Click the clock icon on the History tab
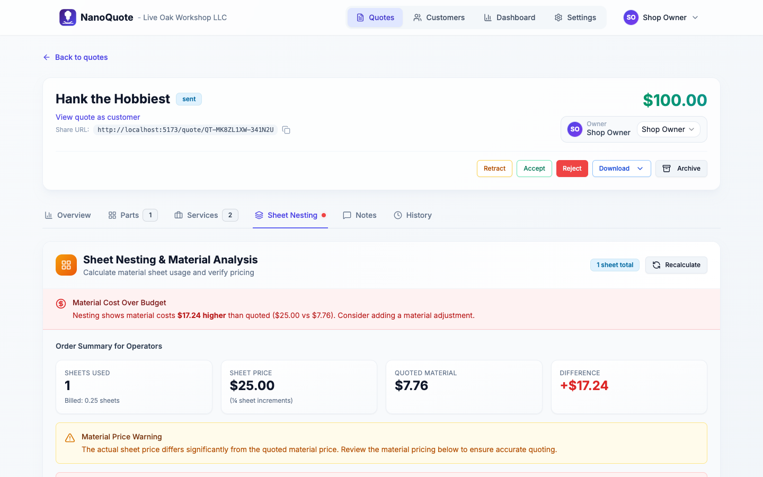 (397, 215)
